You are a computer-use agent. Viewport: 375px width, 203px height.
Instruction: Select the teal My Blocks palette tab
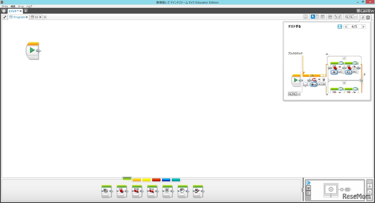[176, 180]
